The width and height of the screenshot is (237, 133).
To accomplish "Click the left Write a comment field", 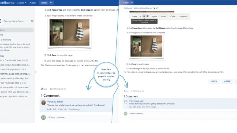I will pyautogui.click(x=77, y=118).
